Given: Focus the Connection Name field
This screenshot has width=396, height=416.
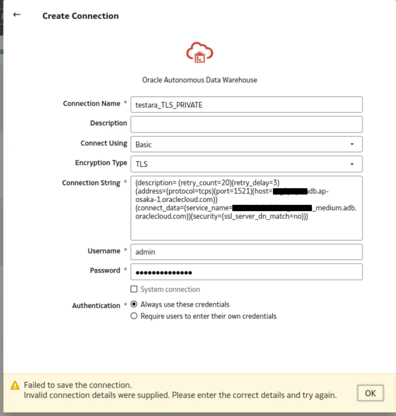Looking at the screenshot, I should 246,105.
